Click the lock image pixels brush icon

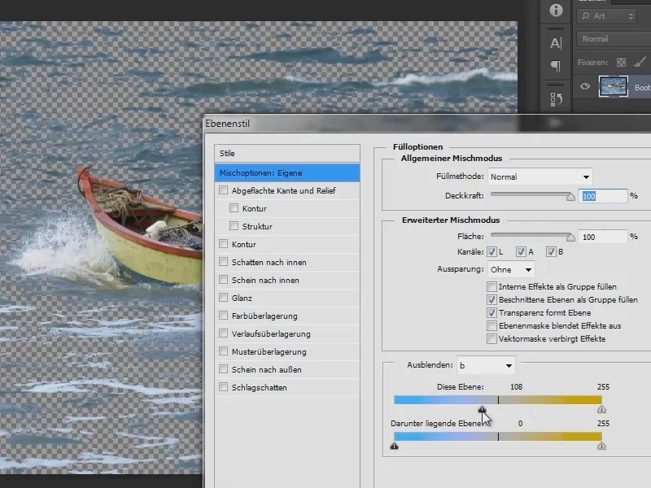click(x=640, y=63)
